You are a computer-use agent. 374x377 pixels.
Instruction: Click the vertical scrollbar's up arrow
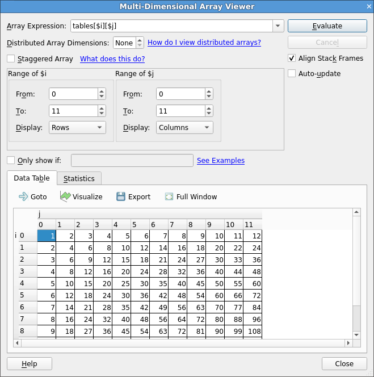(356, 212)
